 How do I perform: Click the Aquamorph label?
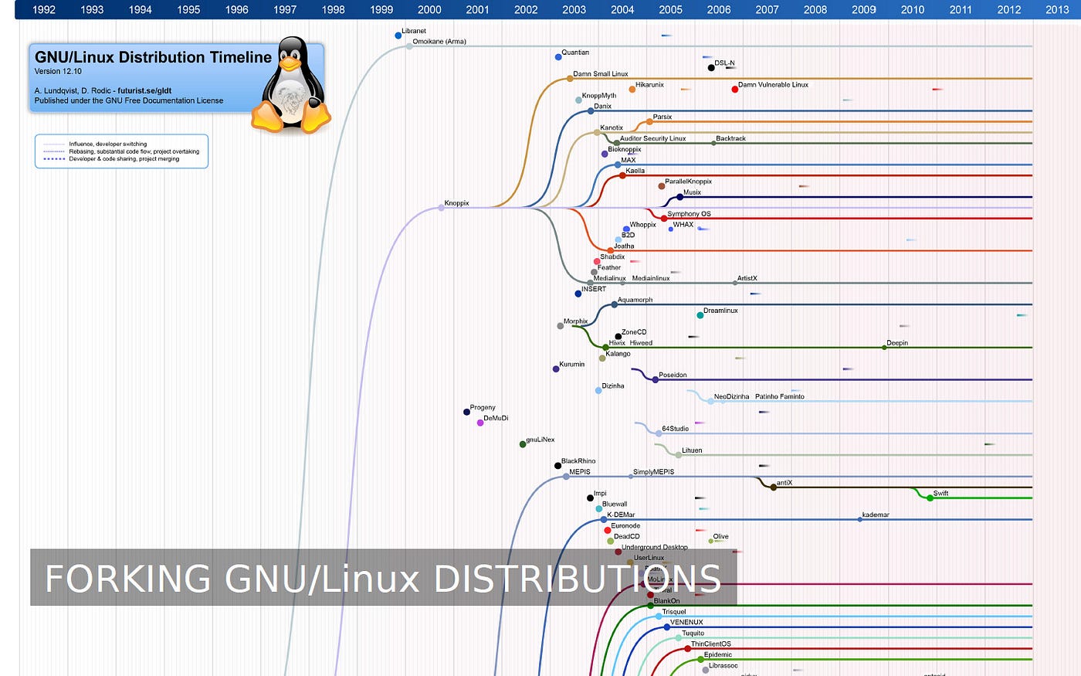pyautogui.click(x=635, y=301)
